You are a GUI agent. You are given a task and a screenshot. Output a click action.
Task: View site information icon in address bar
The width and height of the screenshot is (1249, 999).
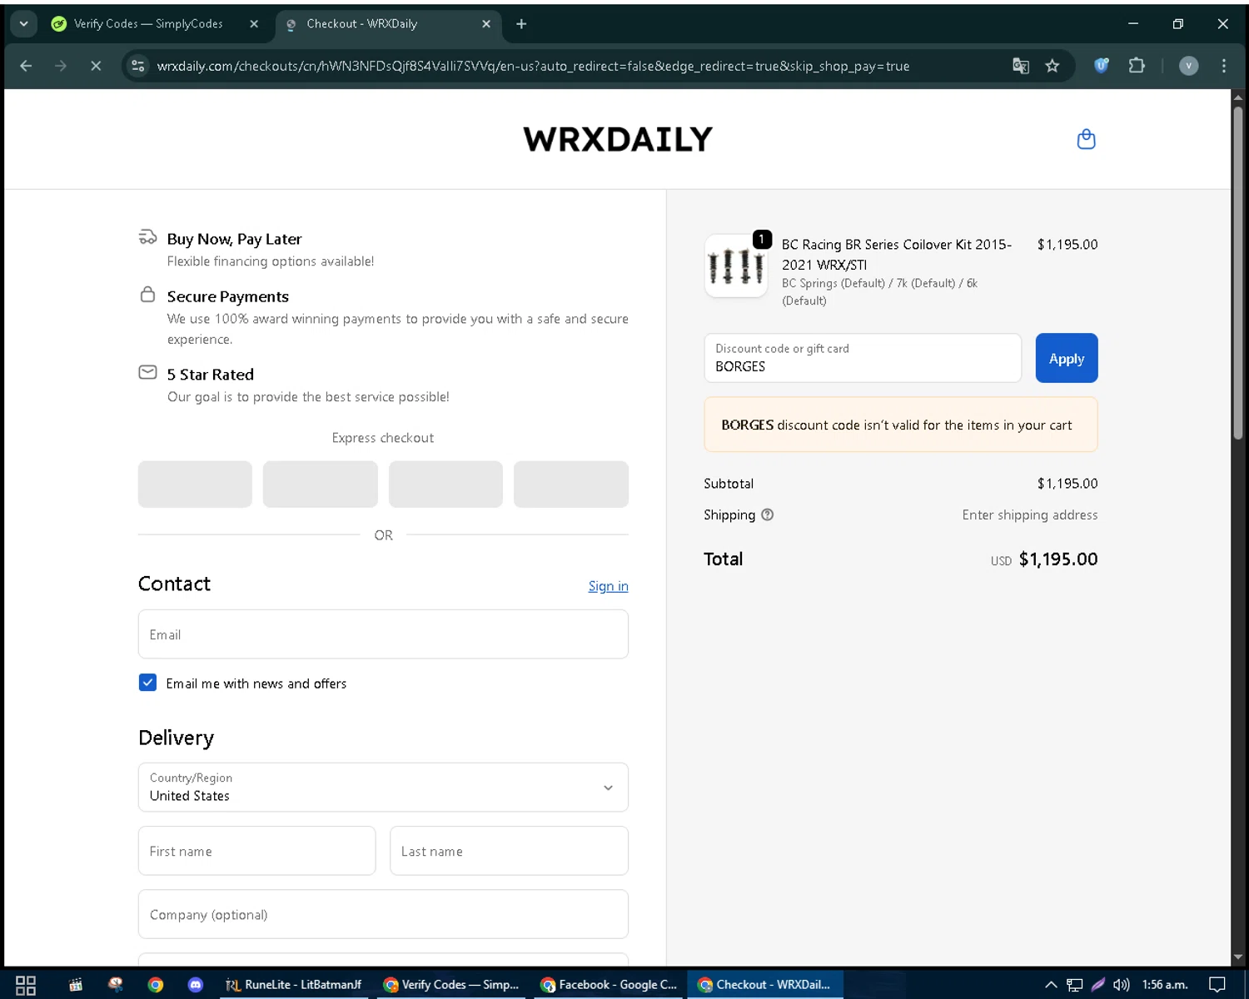tap(139, 66)
